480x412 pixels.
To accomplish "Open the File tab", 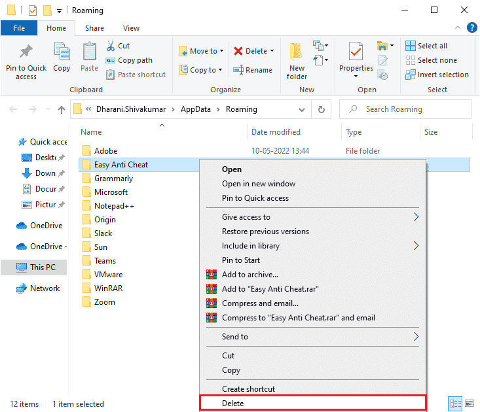I will click(x=19, y=28).
